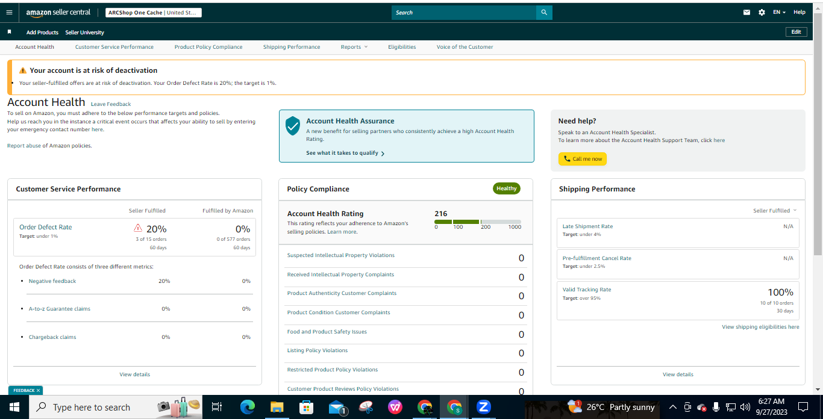
Task: Click the Help link in header
Action: point(800,12)
